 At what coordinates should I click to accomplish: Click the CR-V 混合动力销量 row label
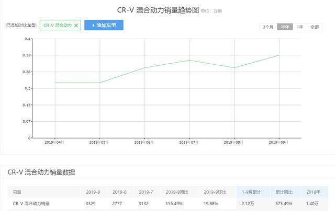click(31, 204)
